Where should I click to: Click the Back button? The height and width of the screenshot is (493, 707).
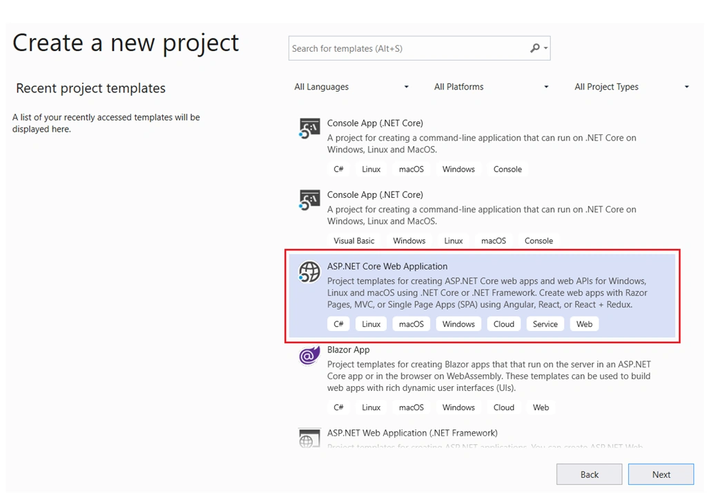pos(590,474)
